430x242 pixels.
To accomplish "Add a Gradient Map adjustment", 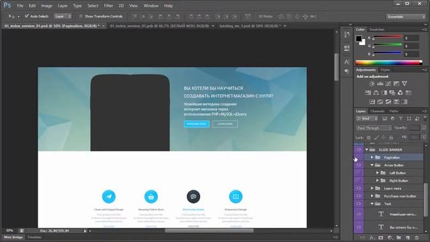I will 404,102.
